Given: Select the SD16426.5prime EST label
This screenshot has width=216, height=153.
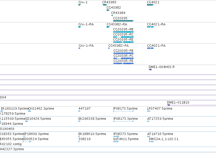Looking at the screenshot, I should point(38,119).
